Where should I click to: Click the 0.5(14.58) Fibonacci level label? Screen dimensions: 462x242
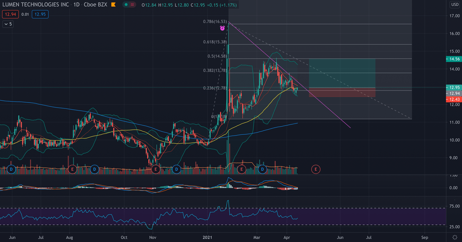[217, 56]
